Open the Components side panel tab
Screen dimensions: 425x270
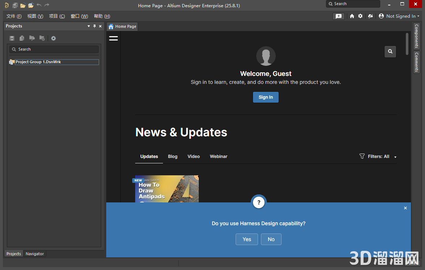(x=417, y=36)
